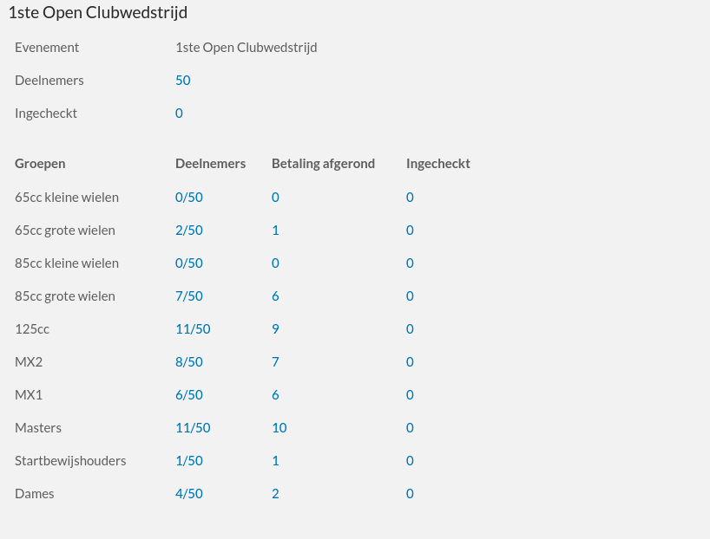Open the 11/50 participants link for Masters
710x539 pixels.
tap(193, 428)
